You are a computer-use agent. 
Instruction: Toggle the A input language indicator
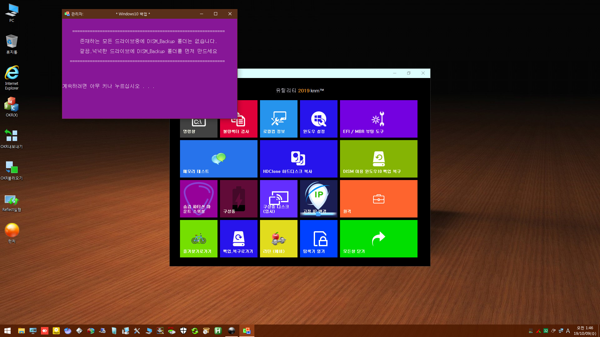coord(568,331)
